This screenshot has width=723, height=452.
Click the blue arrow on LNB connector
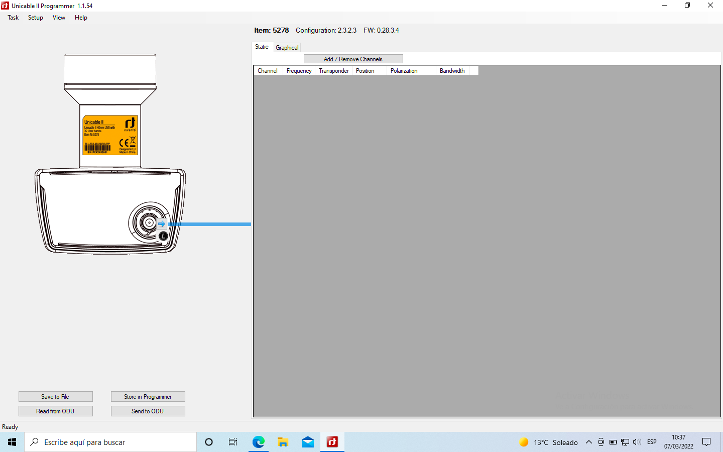(x=161, y=224)
